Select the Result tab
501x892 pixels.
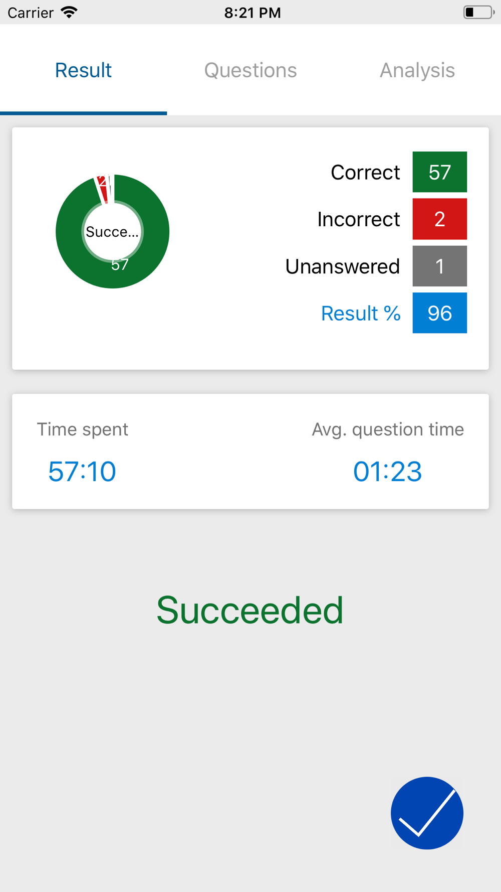pos(83,70)
